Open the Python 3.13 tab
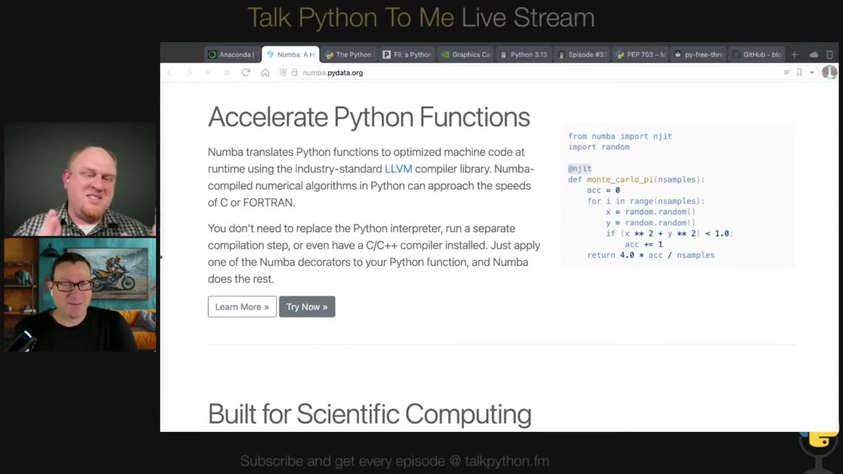Screen dimensions: 843x474 click(524, 55)
